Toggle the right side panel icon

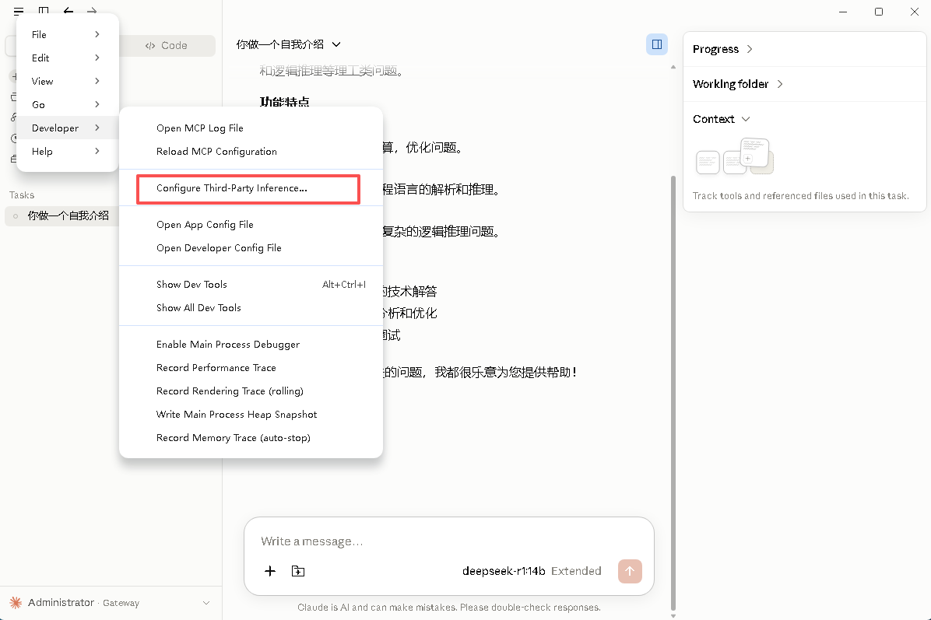click(657, 44)
